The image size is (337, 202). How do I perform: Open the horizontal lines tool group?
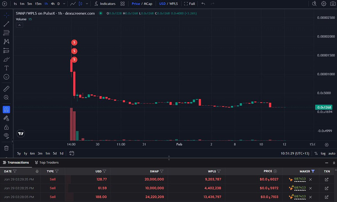(6, 33)
